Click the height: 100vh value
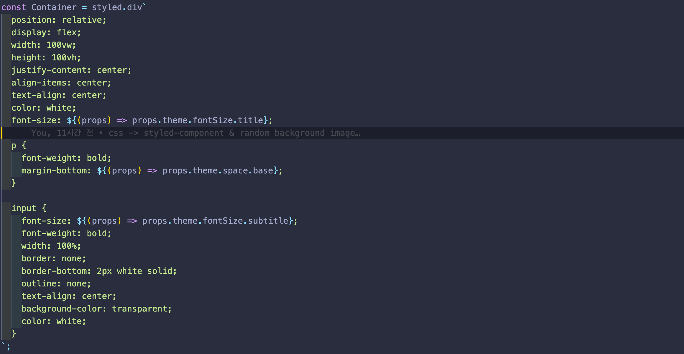Image resolution: width=684 pixels, height=354 pixels. 66,58
